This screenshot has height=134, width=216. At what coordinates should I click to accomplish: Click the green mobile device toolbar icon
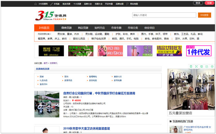(x=191, y=66)
